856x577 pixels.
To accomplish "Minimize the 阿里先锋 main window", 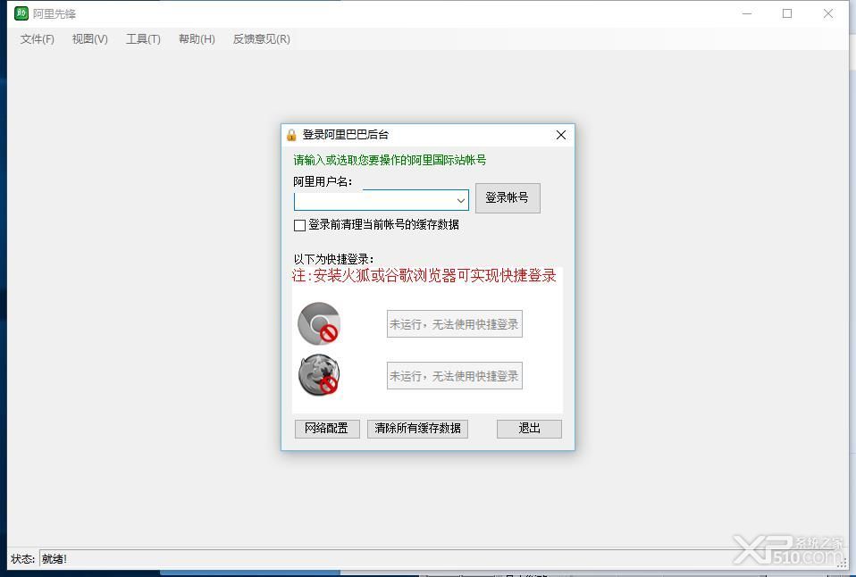I will tap(747, 13).
